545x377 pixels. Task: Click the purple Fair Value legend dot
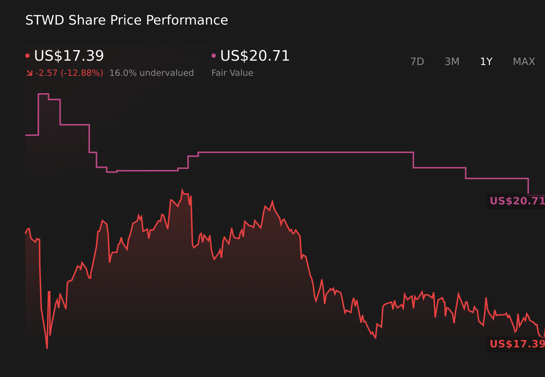coord(214,55)
